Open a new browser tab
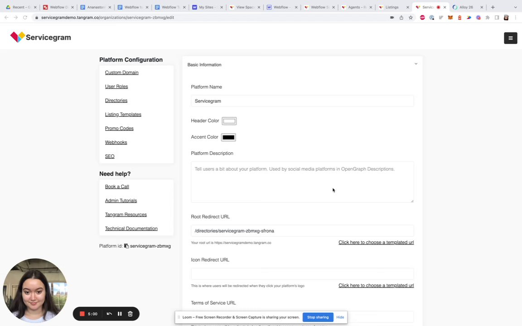 pyautogui.click(x=493, y=7)
